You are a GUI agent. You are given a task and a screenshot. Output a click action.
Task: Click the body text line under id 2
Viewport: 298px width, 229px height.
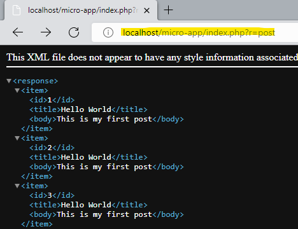pyautogui.click(x=106, y=167)
